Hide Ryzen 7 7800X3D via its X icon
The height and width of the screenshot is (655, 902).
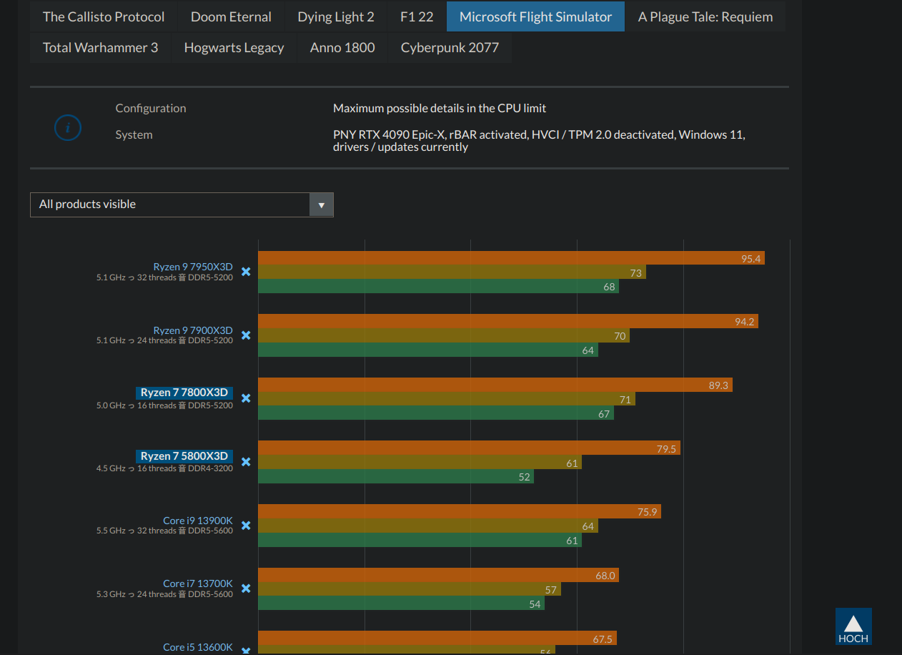coord(246,398)
